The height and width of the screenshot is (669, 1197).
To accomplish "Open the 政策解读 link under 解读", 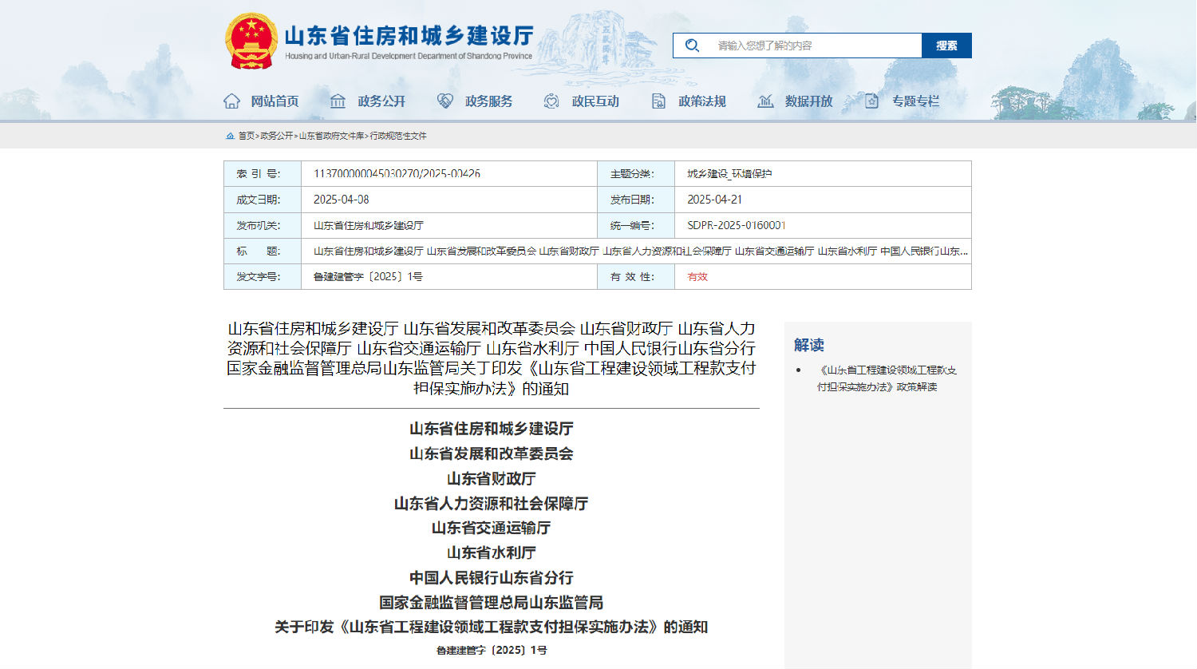I will [886, 378].
